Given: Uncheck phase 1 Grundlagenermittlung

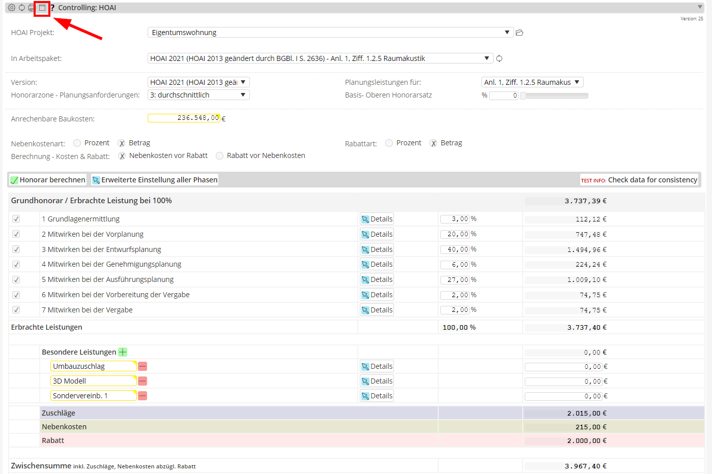Looking at the screenshot, I should pos(16,219).
